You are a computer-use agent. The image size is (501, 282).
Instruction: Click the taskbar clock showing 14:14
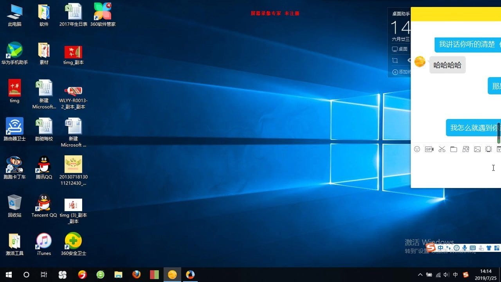pyautogui.click(x=485, y=274)
